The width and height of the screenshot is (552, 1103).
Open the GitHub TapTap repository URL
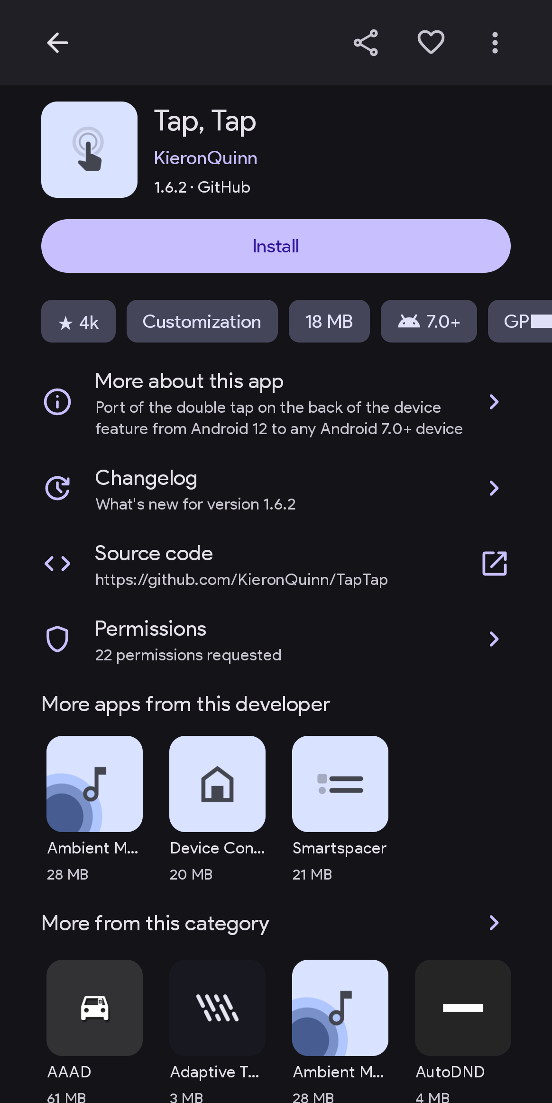(x=241, y=580)
